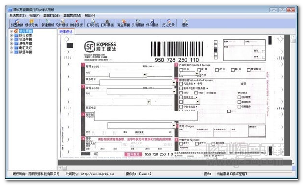Tick the 保鲜服务 checkbox
Image resolution: width=303 pixels, height=185 pixels.
[239, 107]
